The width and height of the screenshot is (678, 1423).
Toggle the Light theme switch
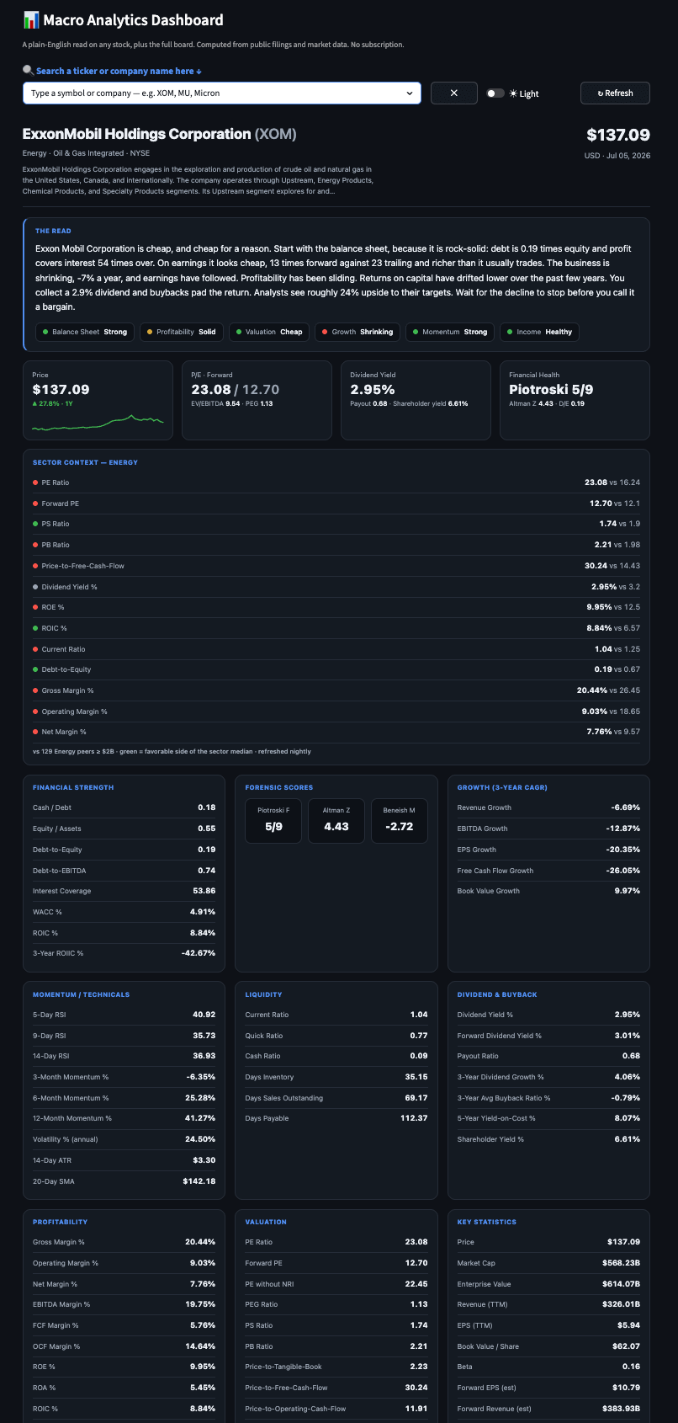[495, 93]
